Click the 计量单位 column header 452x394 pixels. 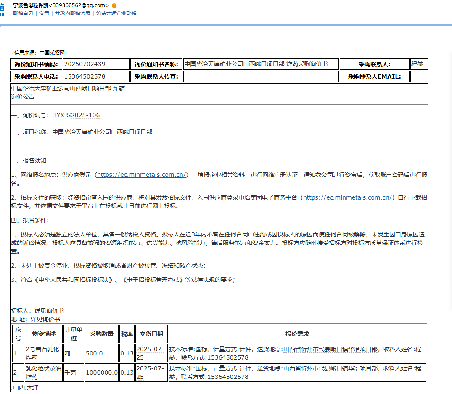(74, 334)
